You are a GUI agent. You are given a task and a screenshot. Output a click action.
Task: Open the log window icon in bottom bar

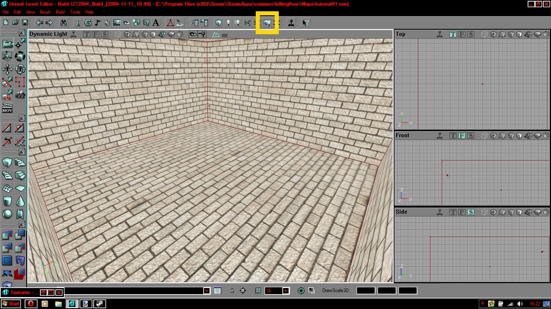(217, 290)
